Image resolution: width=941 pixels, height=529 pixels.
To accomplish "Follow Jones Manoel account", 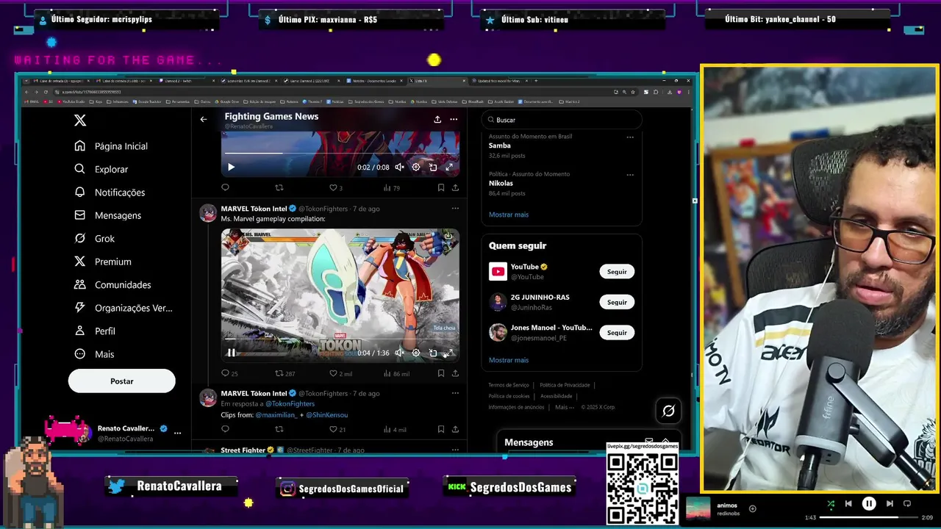I will [617, 333].
